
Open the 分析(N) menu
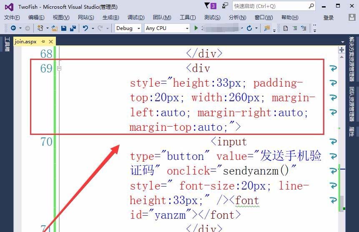pyautogui.click(x=237, y=17)
